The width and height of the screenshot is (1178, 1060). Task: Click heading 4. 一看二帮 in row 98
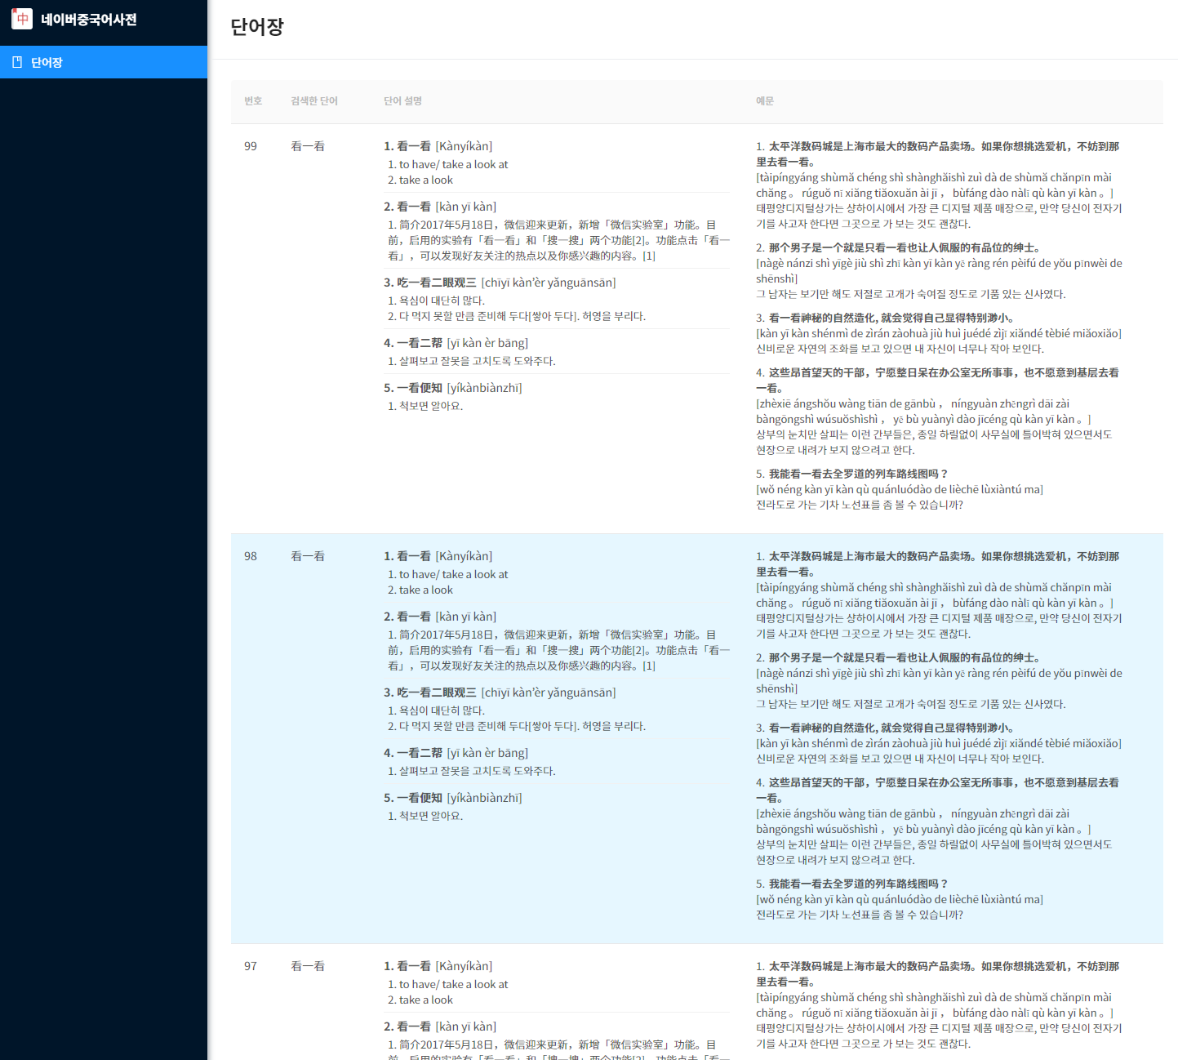click(x=456, y=753)
